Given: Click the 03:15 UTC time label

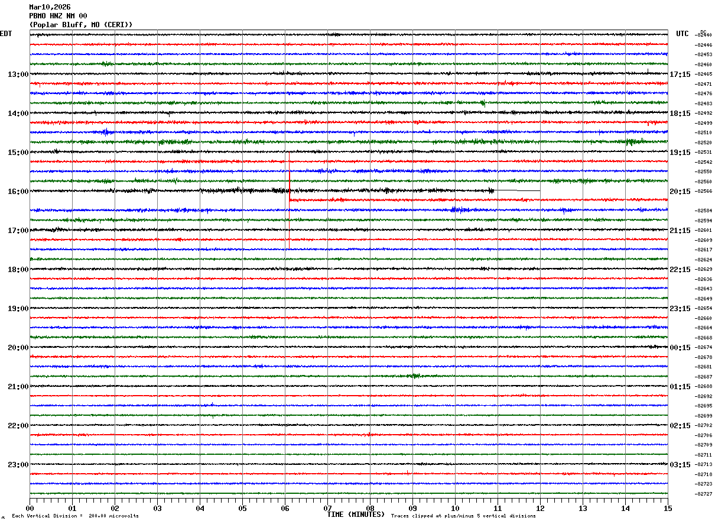Looking at the screenshot, I should 680,465.
